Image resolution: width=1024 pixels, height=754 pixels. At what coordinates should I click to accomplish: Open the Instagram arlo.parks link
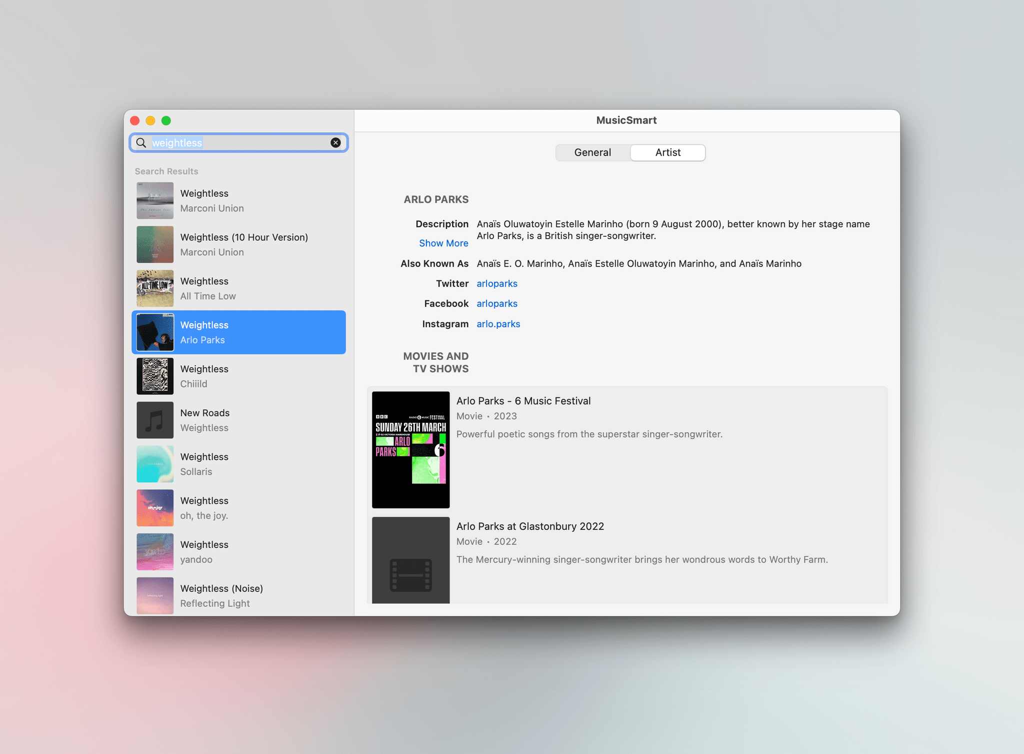pyautogui.click(x=498, y=324)
